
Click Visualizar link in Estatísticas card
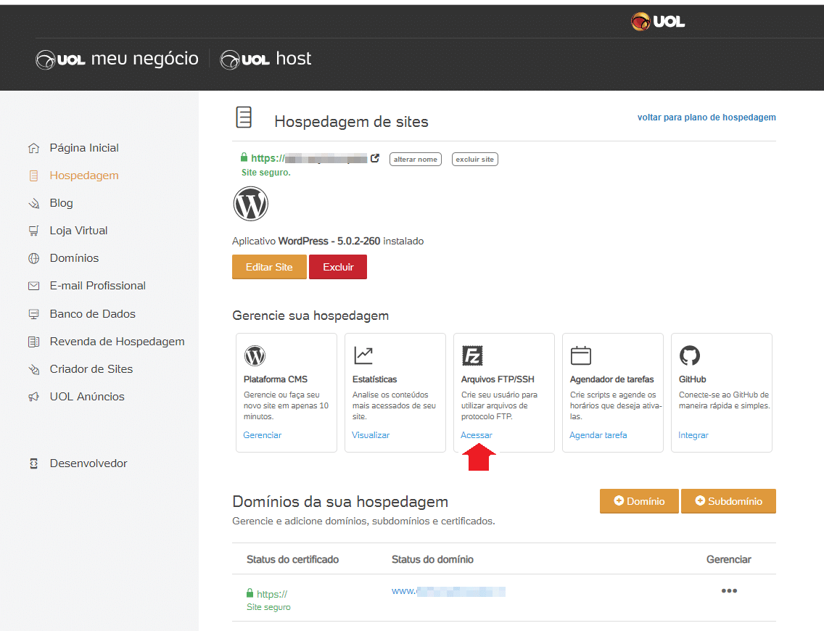click(x=371, y=435)
